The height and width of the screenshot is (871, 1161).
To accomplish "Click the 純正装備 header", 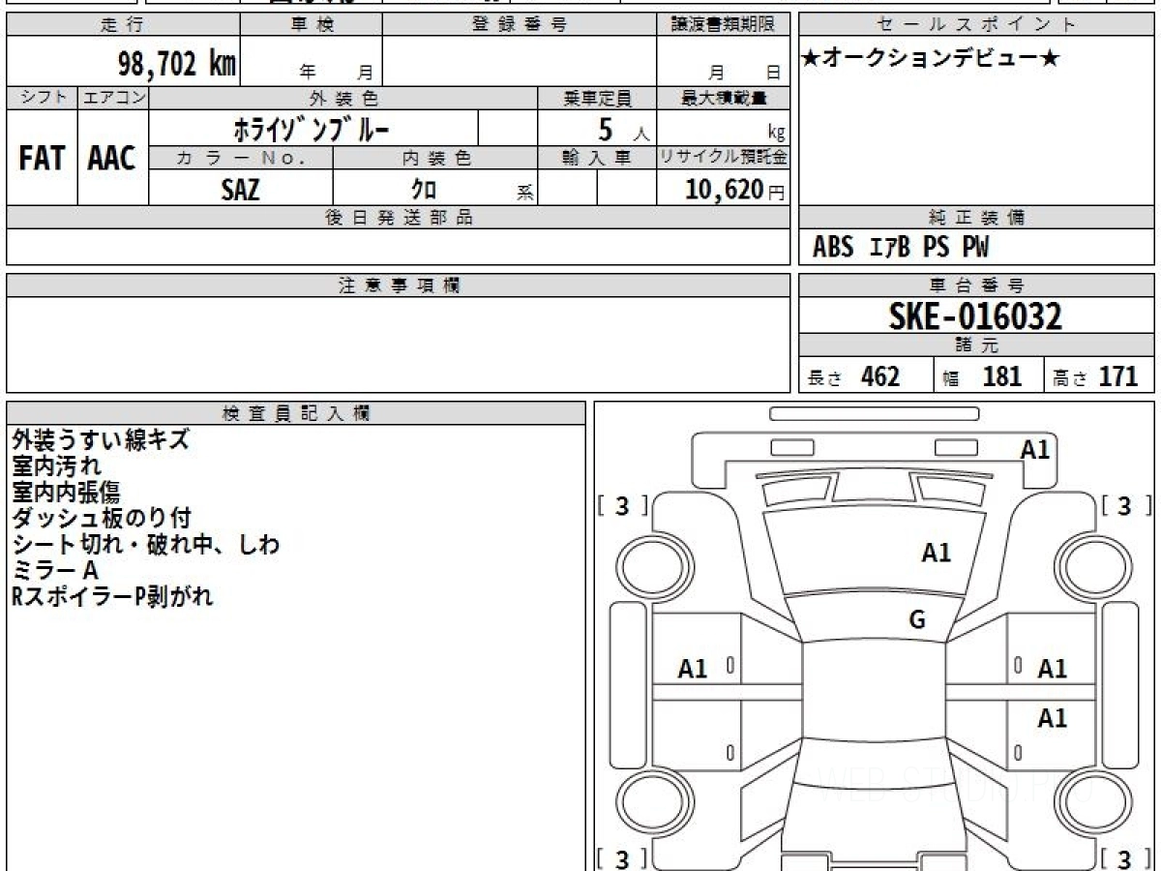I will [x=977, y=218].
